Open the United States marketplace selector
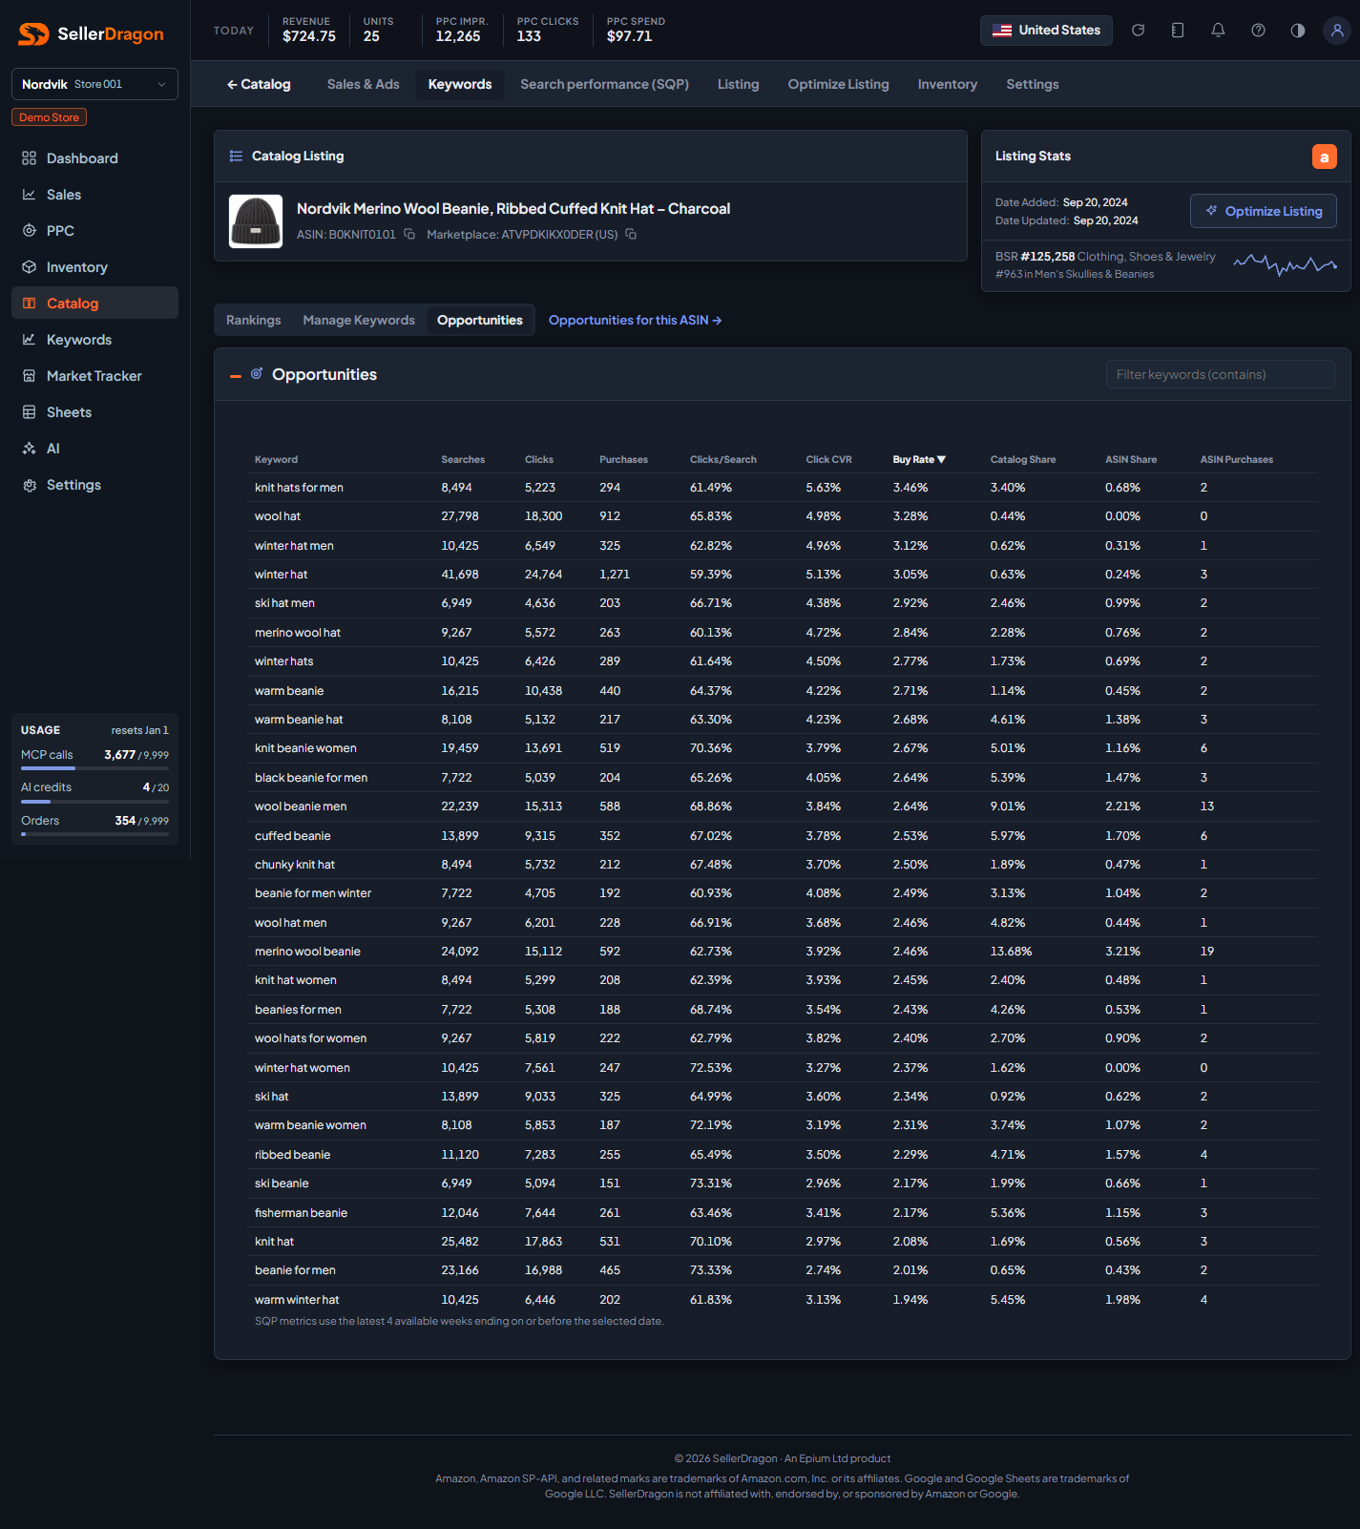Image resolution: width=1360 pixels, height=1529 pixels. tap(1046, 31)
